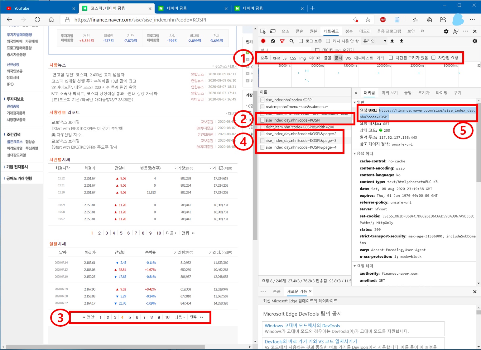Viewport: 481px width, 350px height.
Task: Switch to the 요소 DevTools tab
Action: tap(285, 31)
